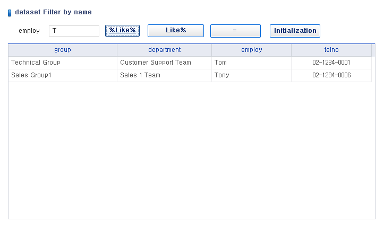Click the blue bullet icon beside title
The height and width of the screenshot is (232, 384).
click(x=10, y=13)
